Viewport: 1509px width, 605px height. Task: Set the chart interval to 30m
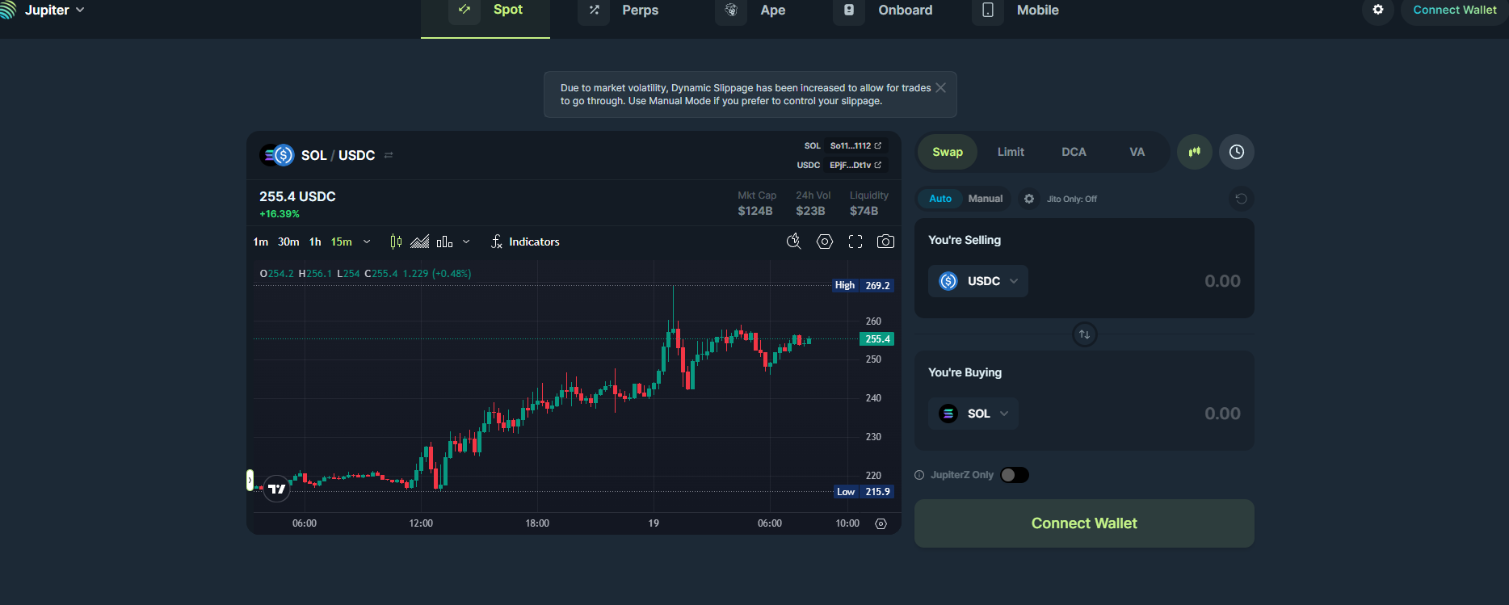[x=288, y=242]
